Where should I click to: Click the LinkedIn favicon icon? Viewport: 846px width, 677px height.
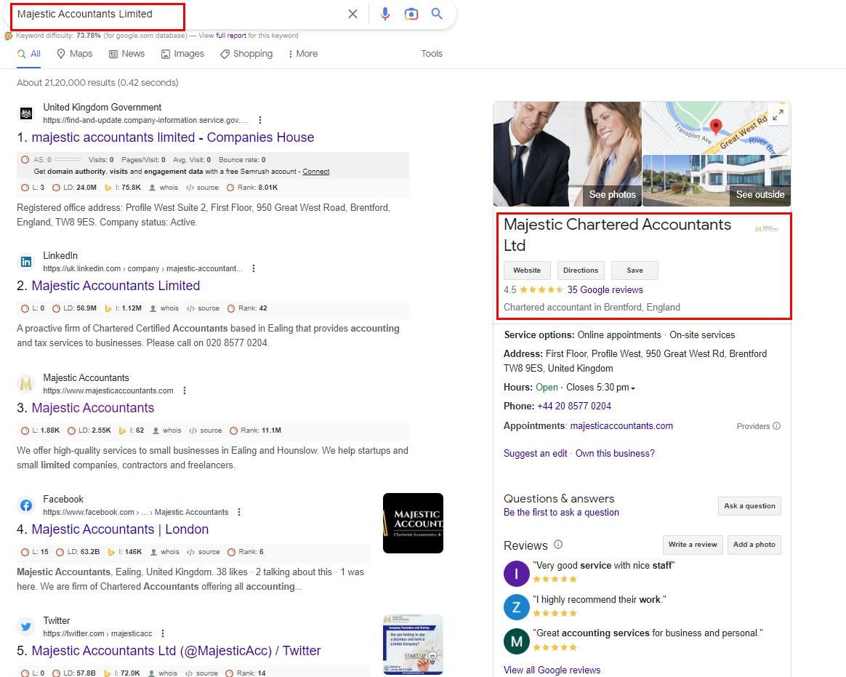point(26,262)
